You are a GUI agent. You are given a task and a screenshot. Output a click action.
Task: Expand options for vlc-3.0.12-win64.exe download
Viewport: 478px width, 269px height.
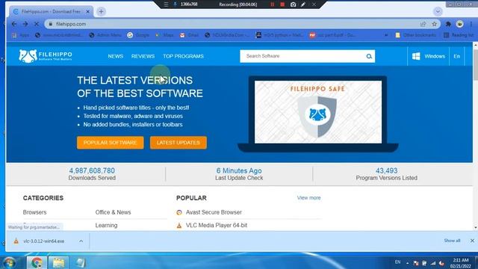click(x=81, y=241)
